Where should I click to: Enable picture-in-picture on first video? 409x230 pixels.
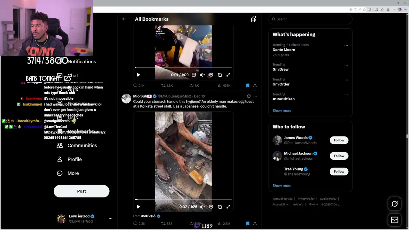click(x=220, y=75)
